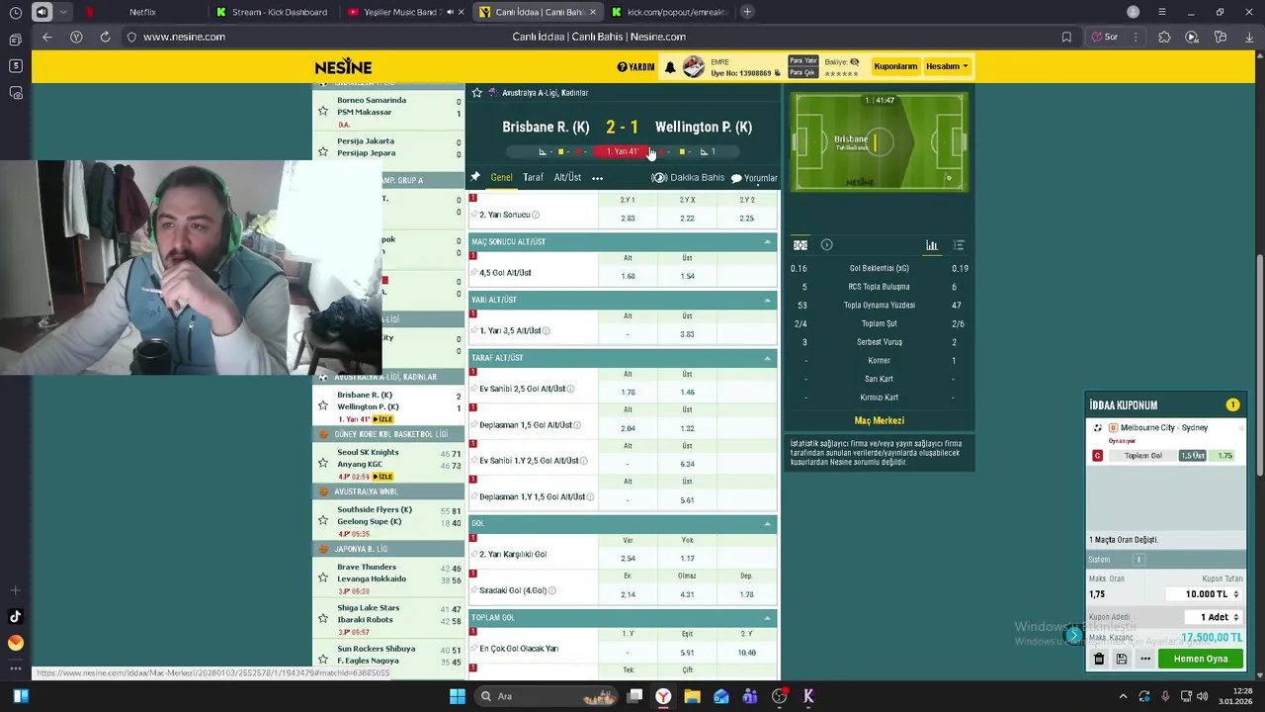
Task: Open Yorumlar comments
Action: click(x=754, y=178)
